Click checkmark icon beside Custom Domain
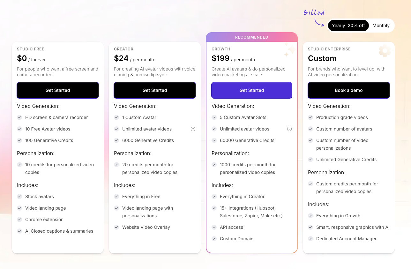This screenshot has width=411, height=269. point(214,239)
